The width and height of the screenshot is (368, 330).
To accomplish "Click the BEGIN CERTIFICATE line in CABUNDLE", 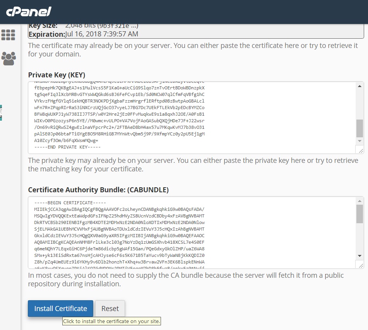I will (x=70, y=203).
